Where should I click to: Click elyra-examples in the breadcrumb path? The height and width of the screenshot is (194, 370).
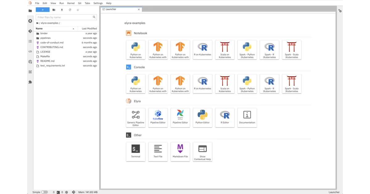(x=50, y=23)
